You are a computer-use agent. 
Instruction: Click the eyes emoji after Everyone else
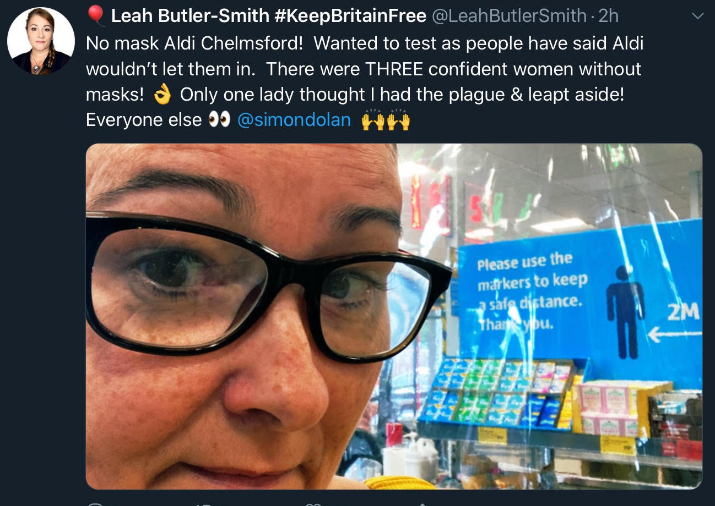[219, 120]
